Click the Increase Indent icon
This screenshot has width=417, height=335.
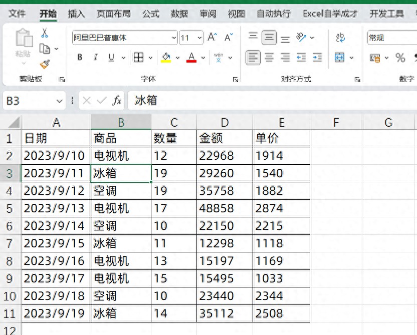(x=317, y=58)
